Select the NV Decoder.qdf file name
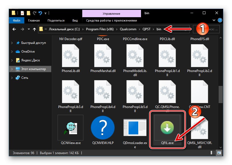This screenshot has height=165, width=232. (x=71, y=39)
